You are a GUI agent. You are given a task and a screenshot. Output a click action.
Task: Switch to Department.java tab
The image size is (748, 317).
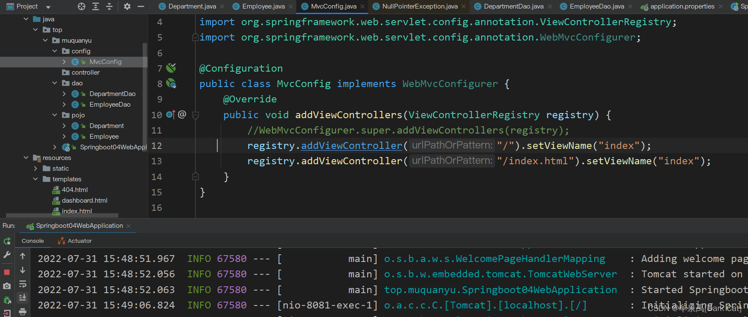pos(192,6)
